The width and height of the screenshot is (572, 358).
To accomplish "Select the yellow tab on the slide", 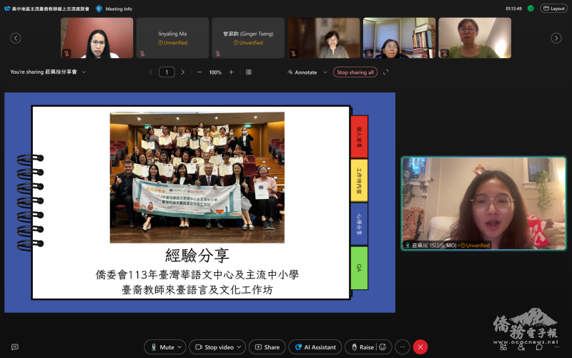I will pos(360,180).
